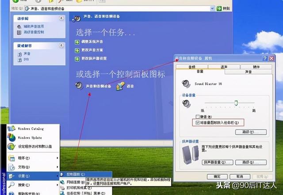Click the 高级 button in 扬声器设置 group
Image resolution: width=283 pixels, height=195 pixels.
[251, 162]
